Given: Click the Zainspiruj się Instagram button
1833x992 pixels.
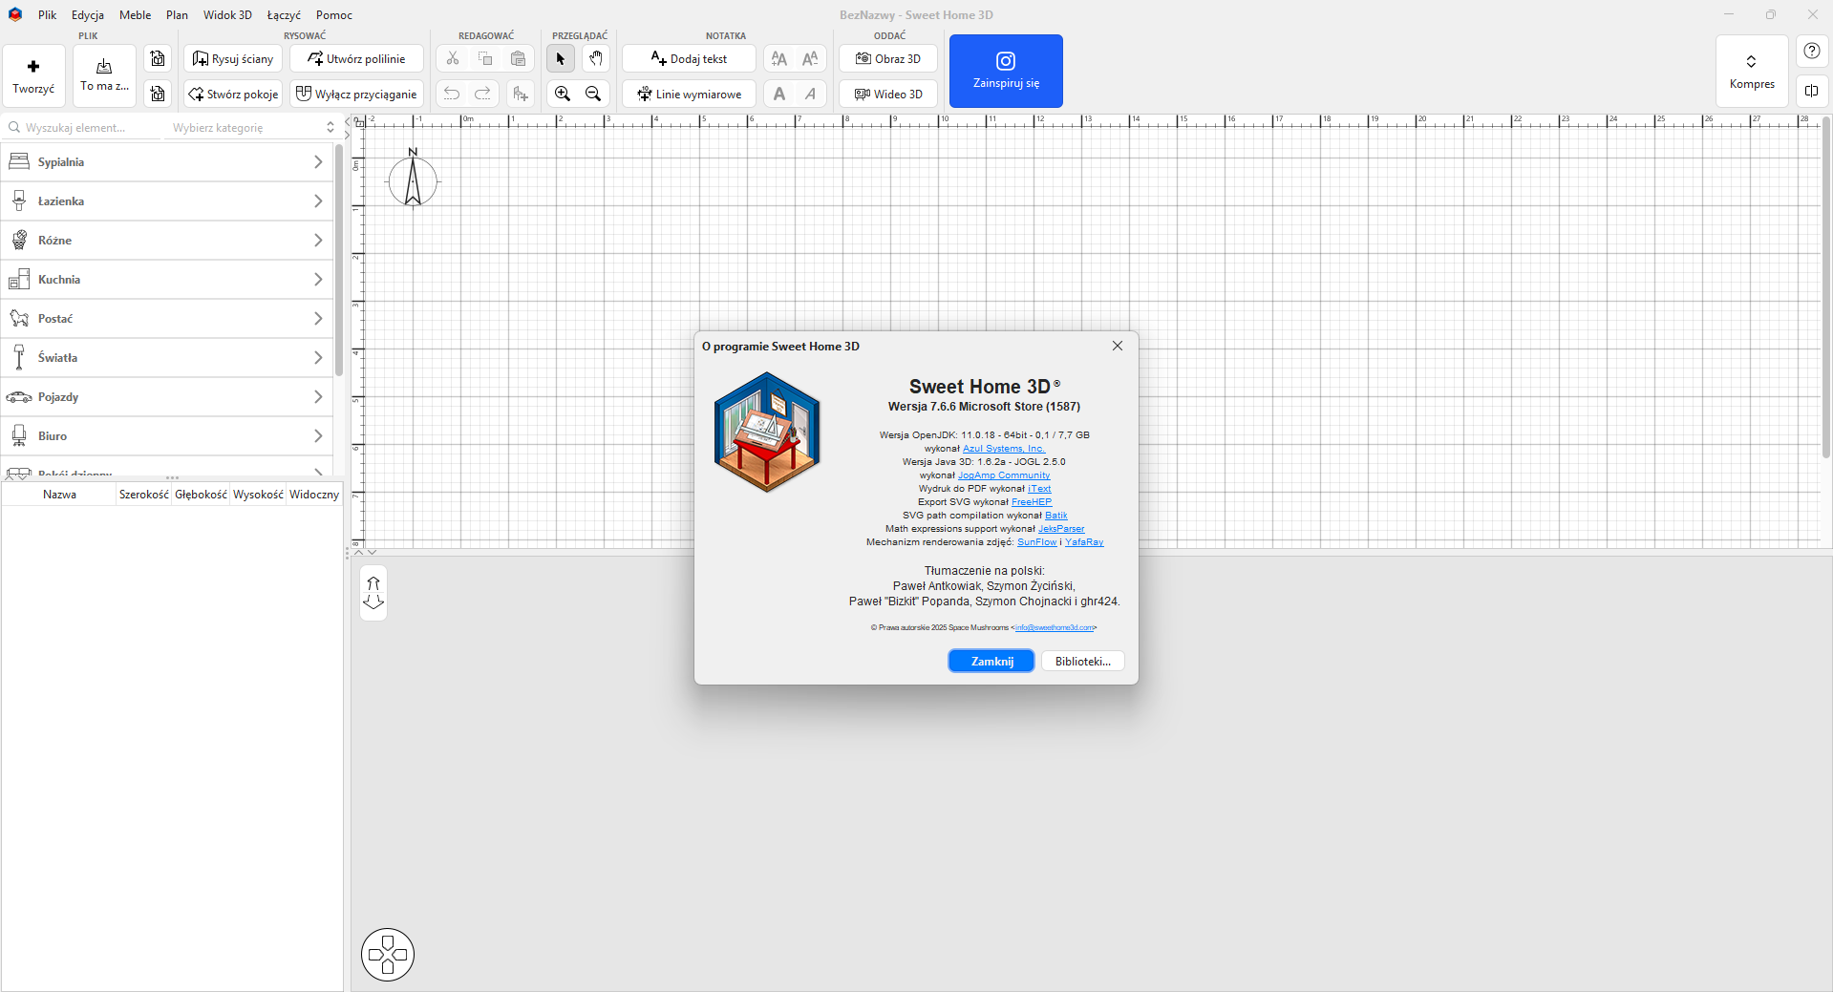Looking at the screenshot, I should (1006, 71).
